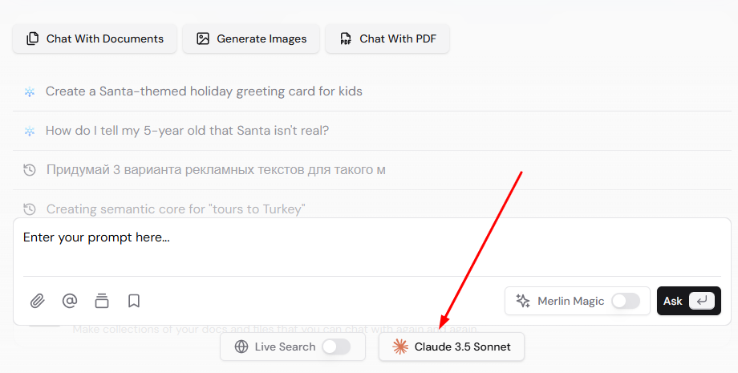Click the bookmark saved prompts icon
Image resolution: width=738 pixels, height=373 pixels.
point(134,301)
